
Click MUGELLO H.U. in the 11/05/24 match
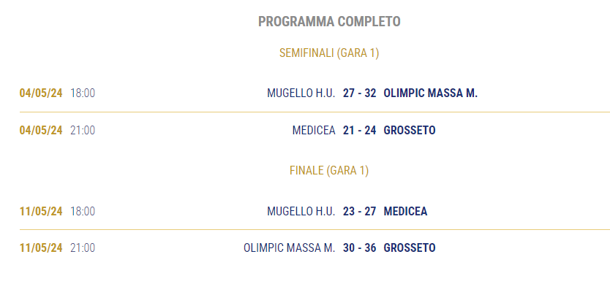point(301,211)
